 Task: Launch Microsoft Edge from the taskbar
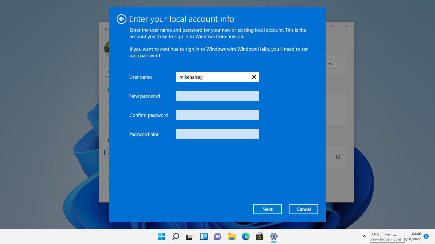tap(246, 236)
